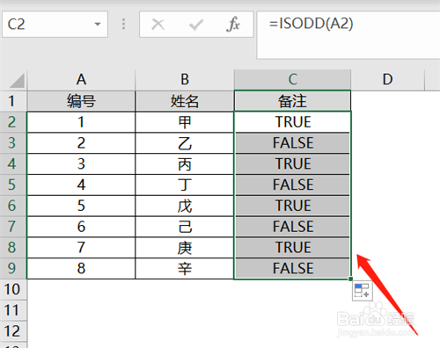Select row 10 header
The width and height of the screenshot is (440, 348).
[x=13, y=289]
